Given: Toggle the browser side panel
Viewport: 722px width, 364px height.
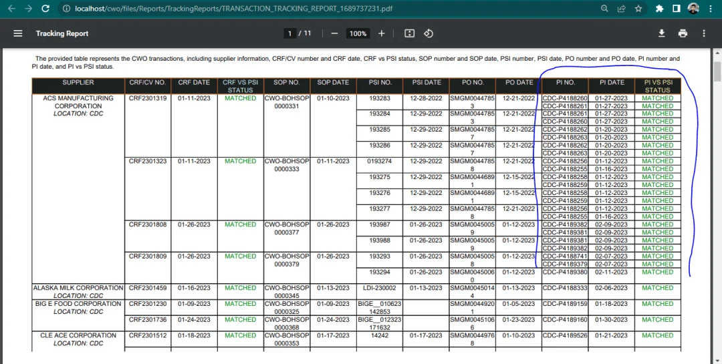Looking at the screenshot, I should pos(677,8).
